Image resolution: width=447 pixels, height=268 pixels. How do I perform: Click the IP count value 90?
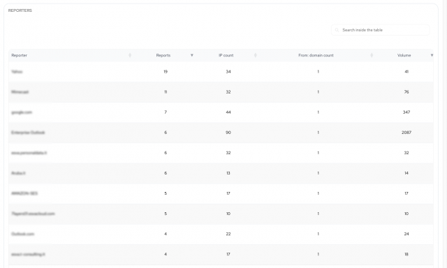pyautogui.click(x=228, y=133)
